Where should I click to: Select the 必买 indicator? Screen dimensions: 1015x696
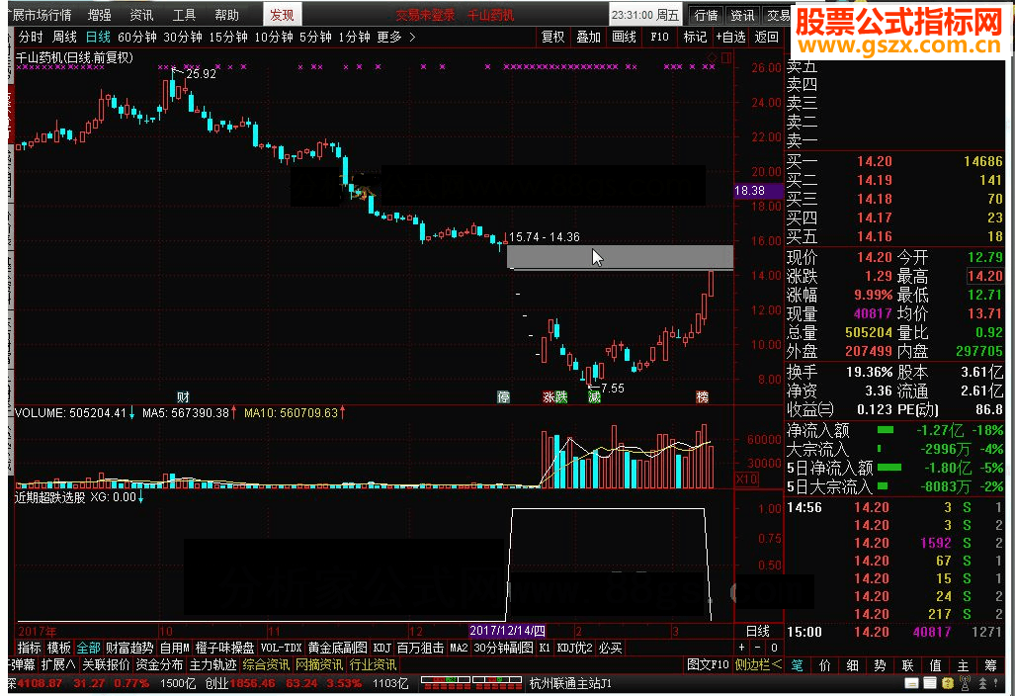tap(610, 649)
